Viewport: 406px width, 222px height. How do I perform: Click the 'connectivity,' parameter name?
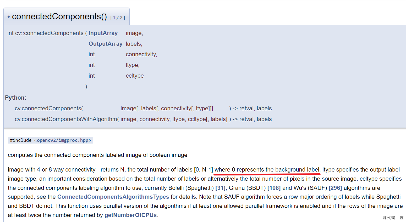point(141,54)
